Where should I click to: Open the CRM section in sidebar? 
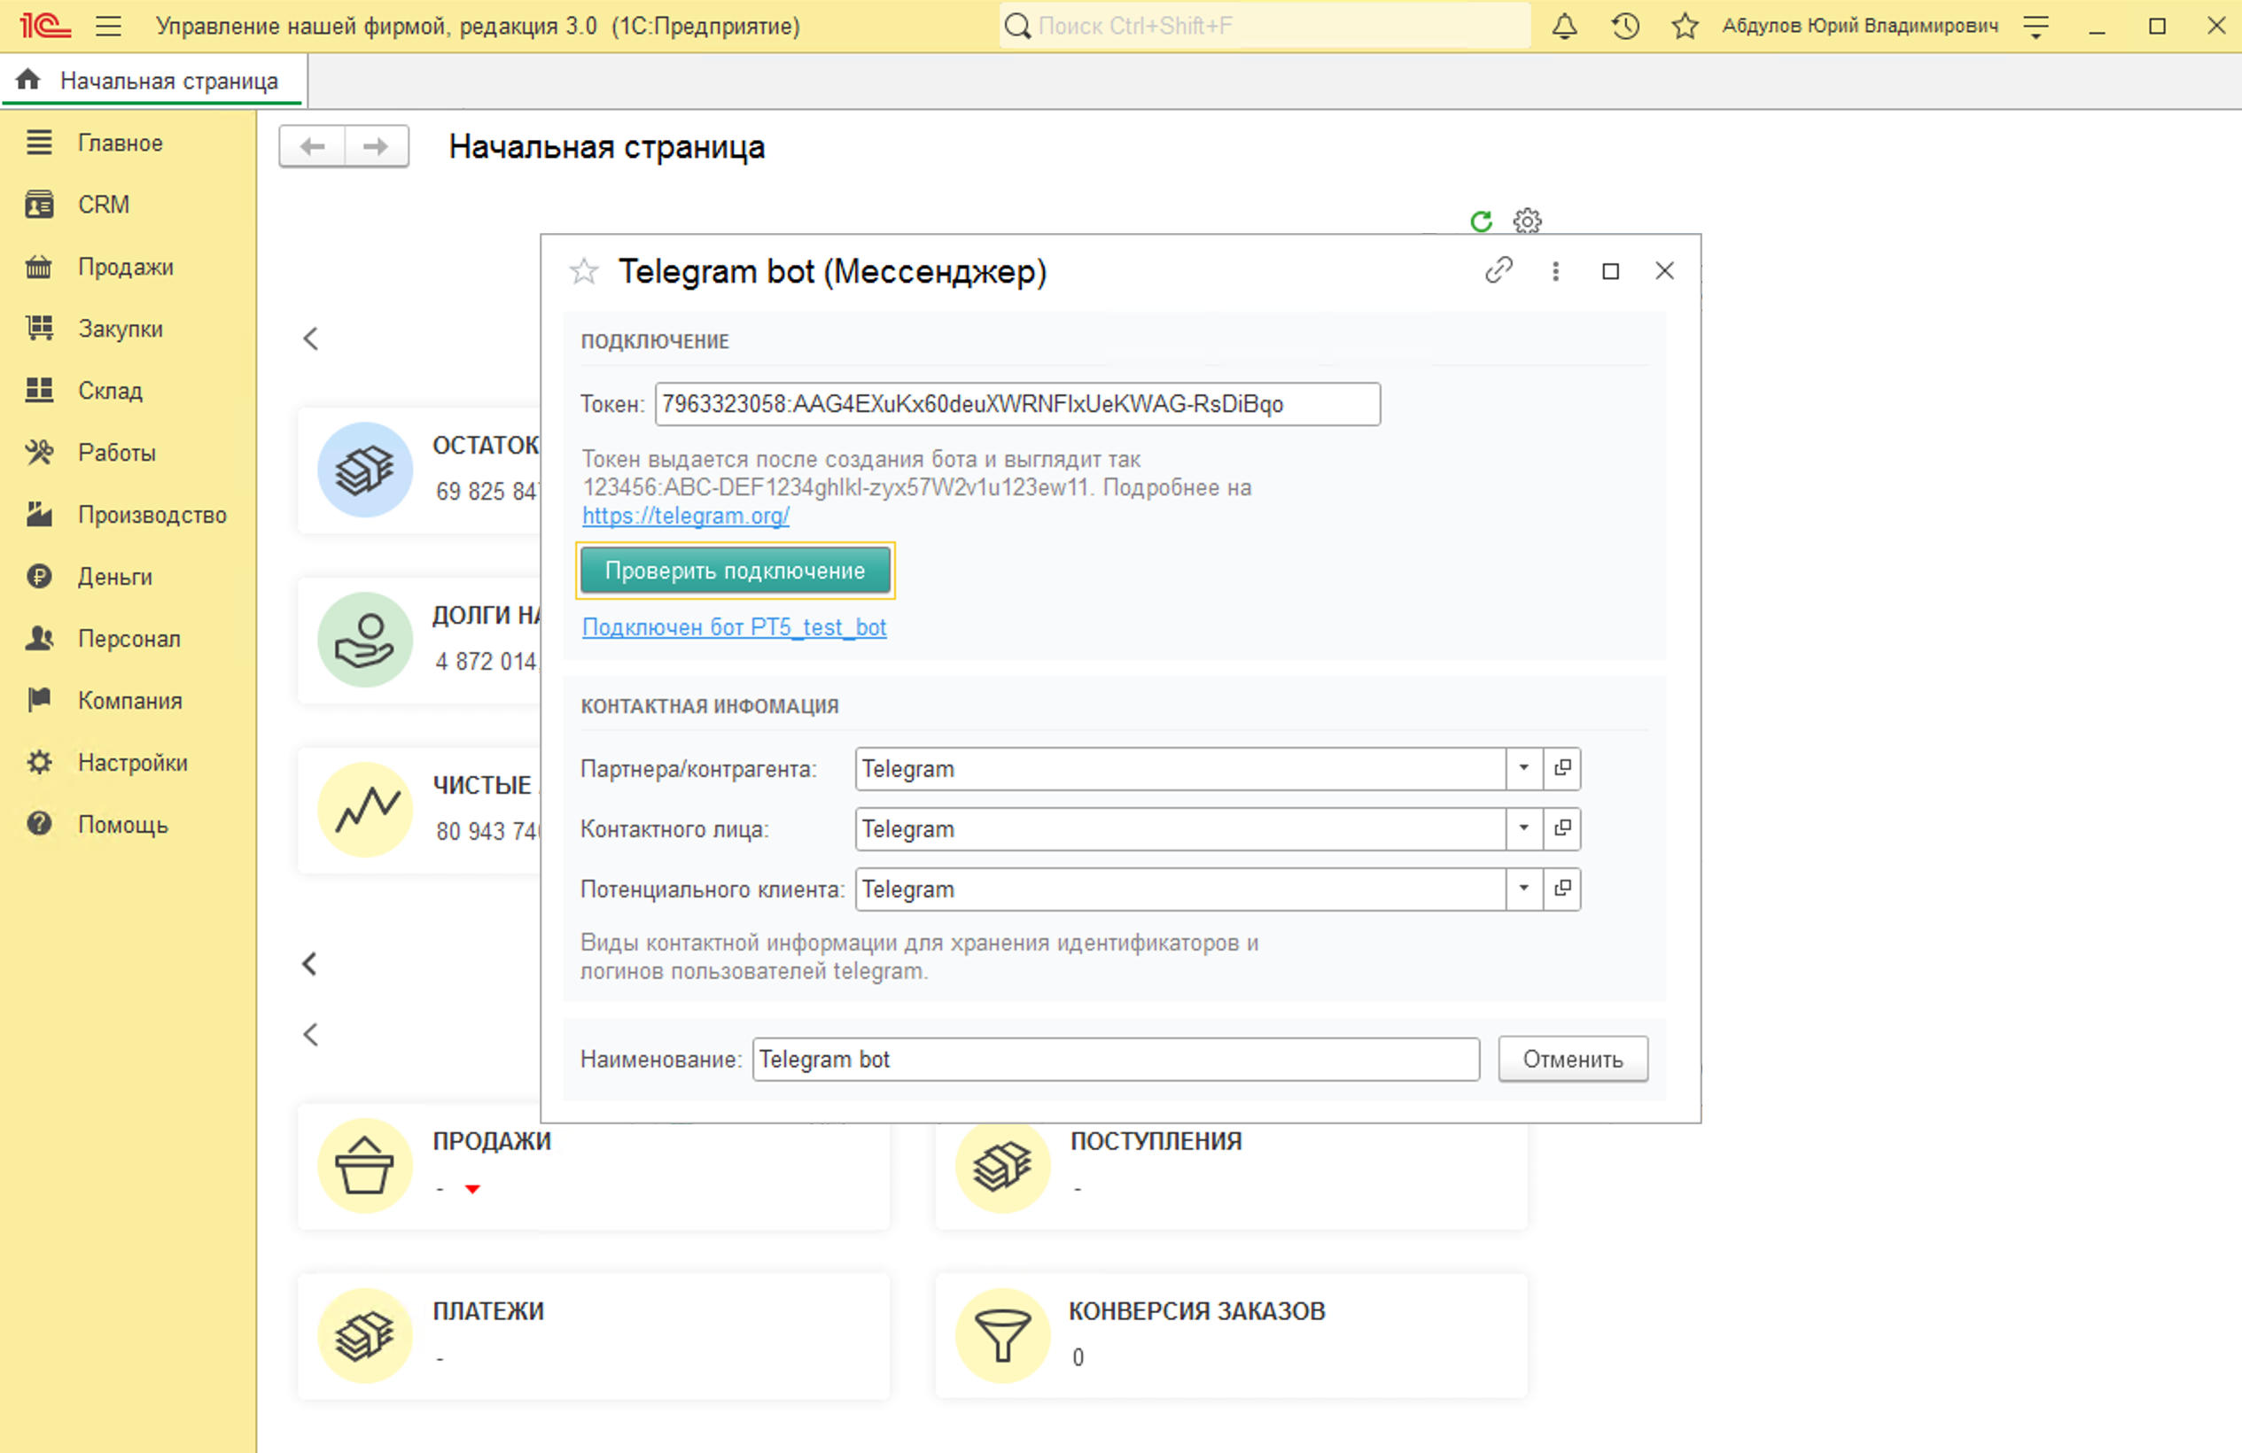(103, 205)
